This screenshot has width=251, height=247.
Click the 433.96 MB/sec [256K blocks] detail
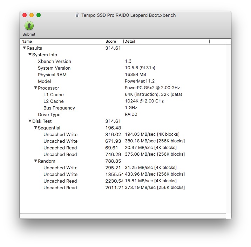click(155, 174)
